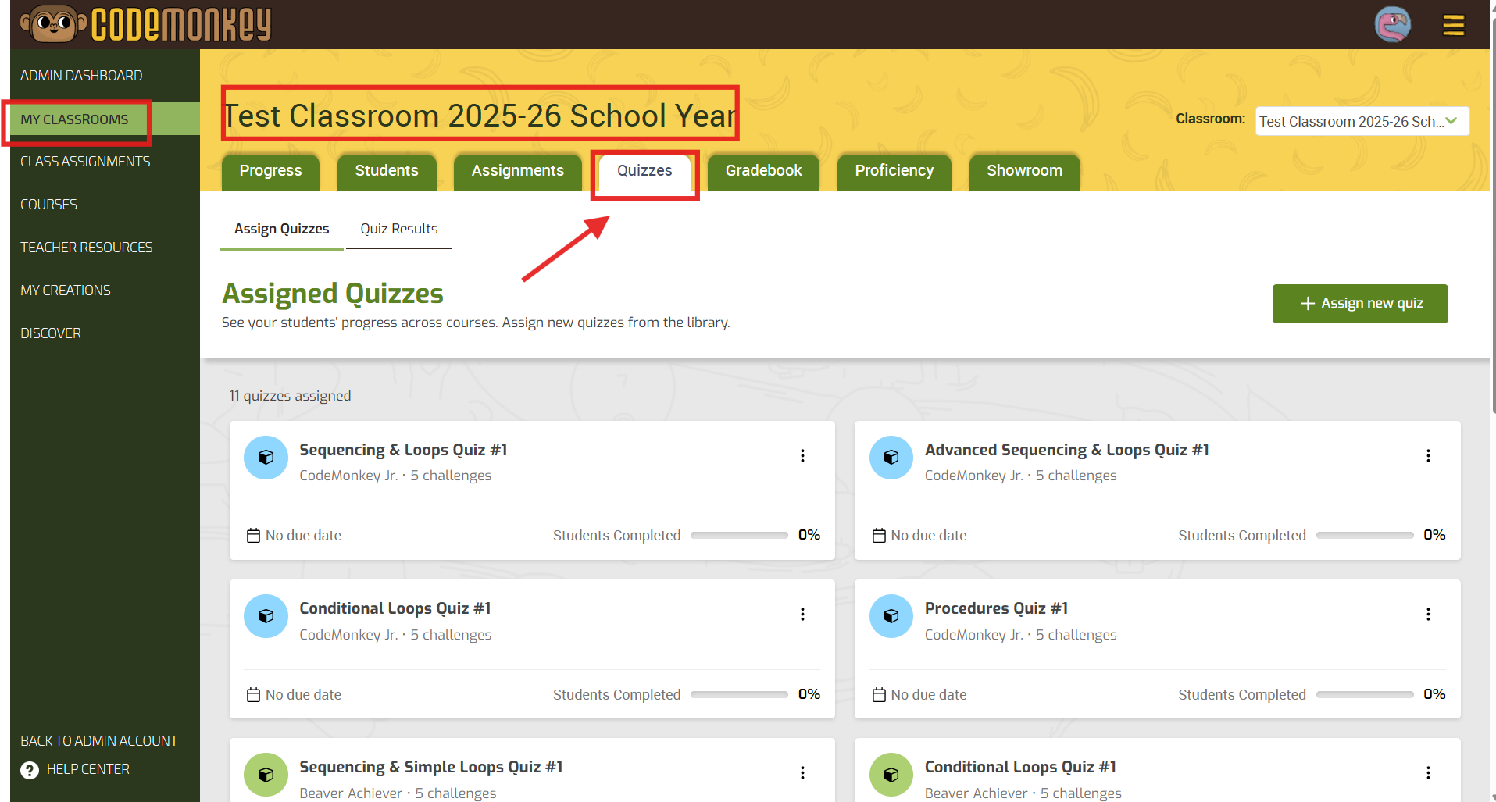
Task: Select the Assign Quizzes sub-tab
Action: point(281,230)
